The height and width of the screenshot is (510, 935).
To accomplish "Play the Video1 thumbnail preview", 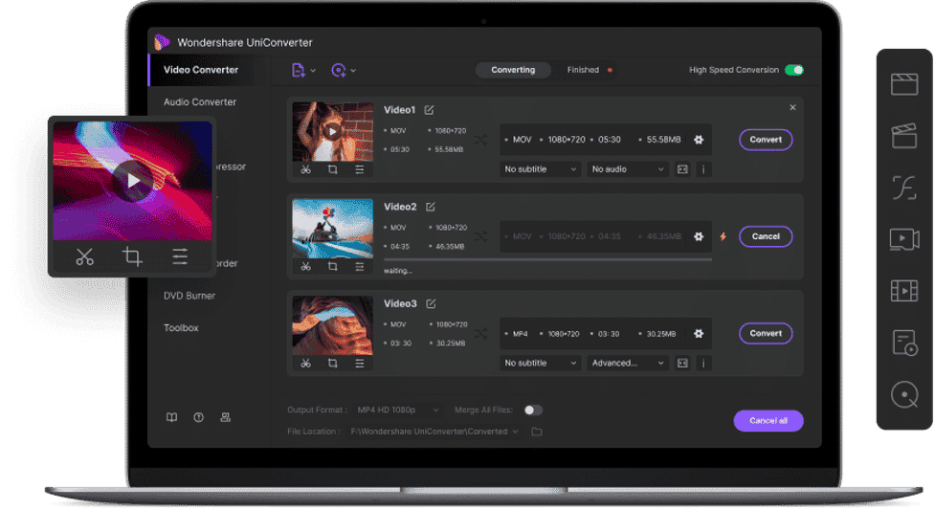I will [331, 131].
